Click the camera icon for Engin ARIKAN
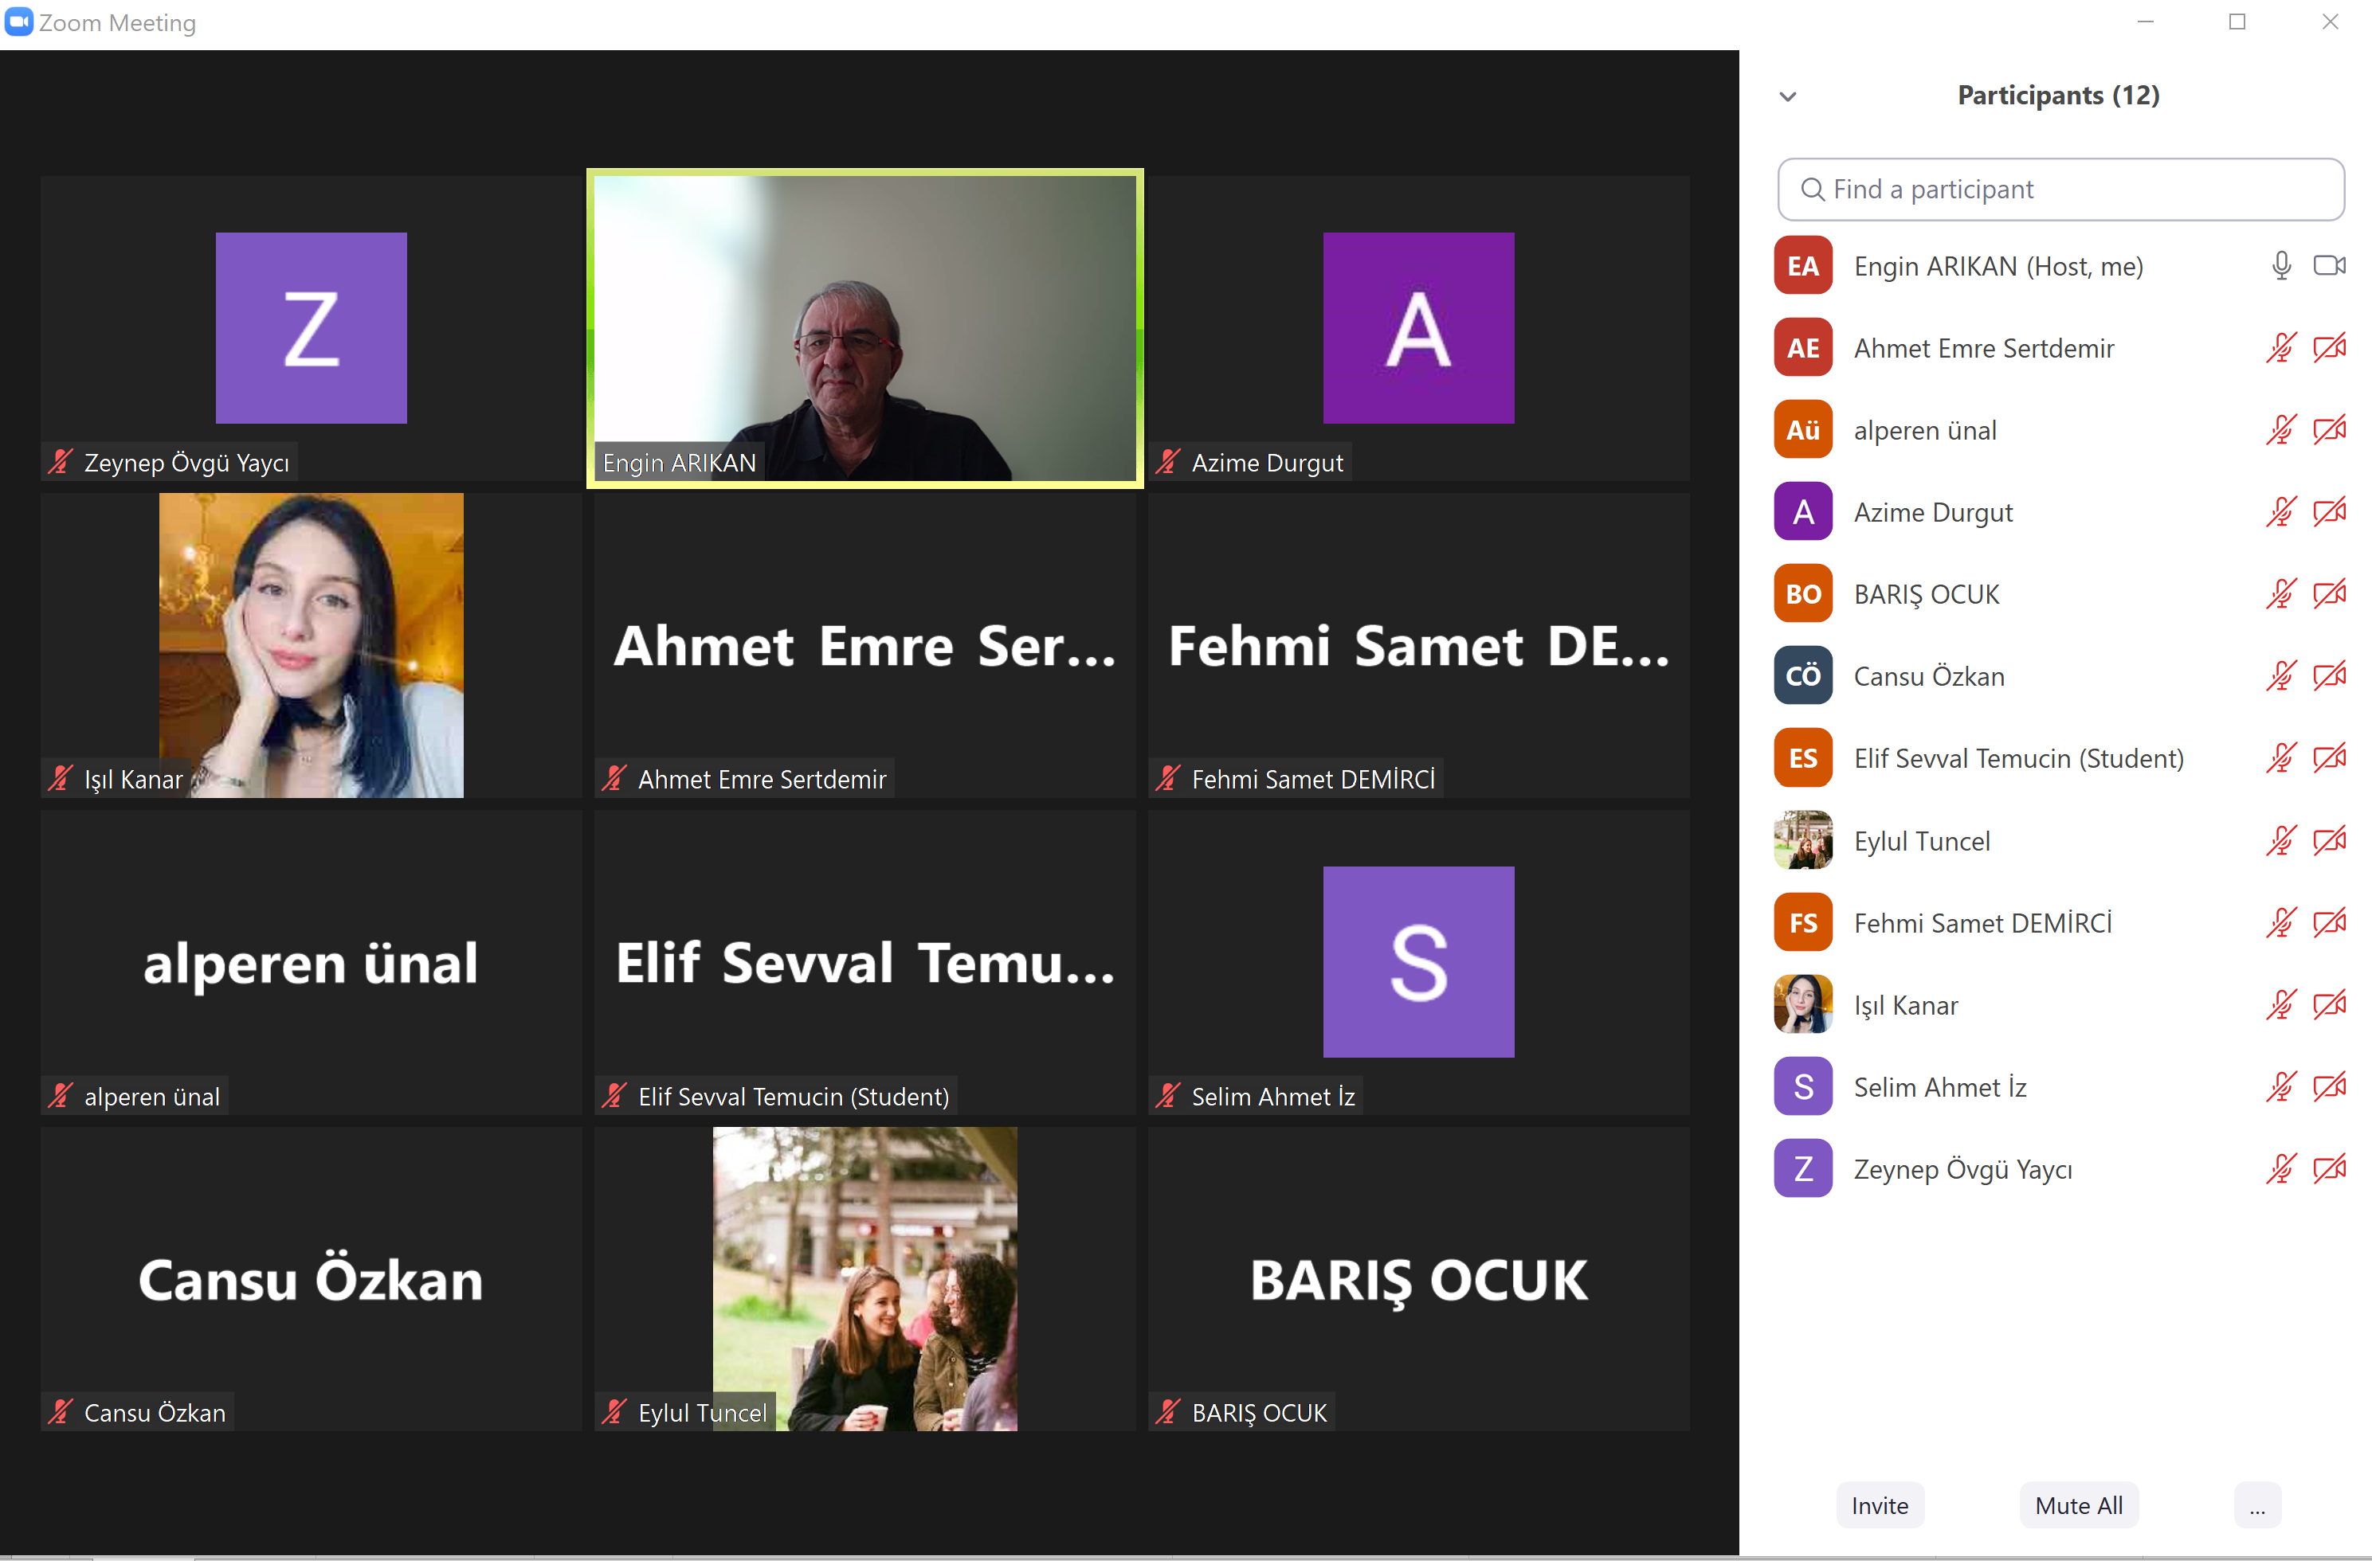The image size is (2372, 1561). tap(2329, 265)
